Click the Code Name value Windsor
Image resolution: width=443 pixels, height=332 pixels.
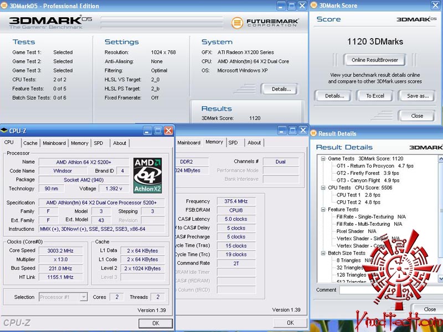[x=63, y=171]
